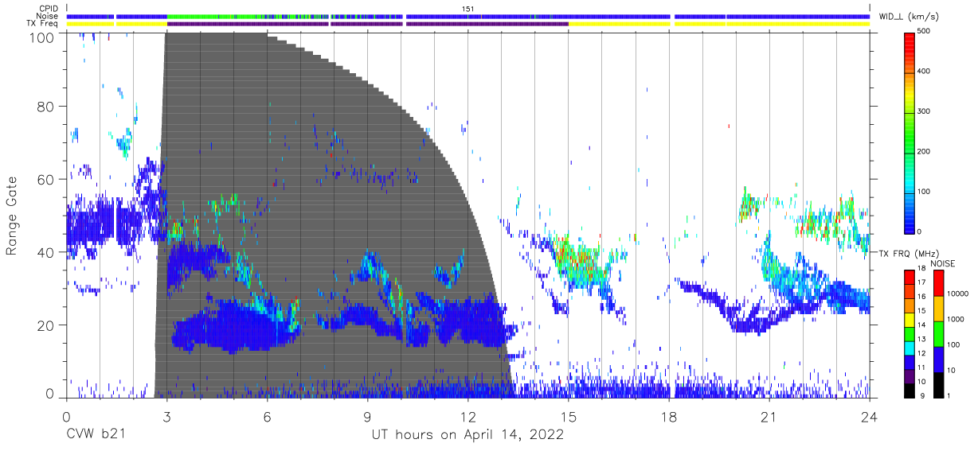Click the 20 tick on Range Gate axis
This screenshot has height=451, width=978.
tap(47, 326)
